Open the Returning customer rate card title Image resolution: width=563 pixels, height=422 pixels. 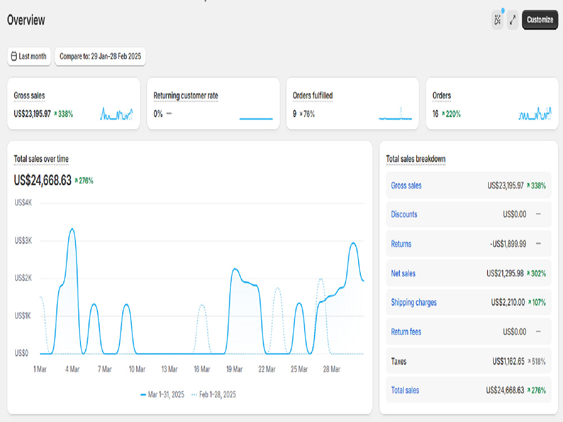coord(186,96)
